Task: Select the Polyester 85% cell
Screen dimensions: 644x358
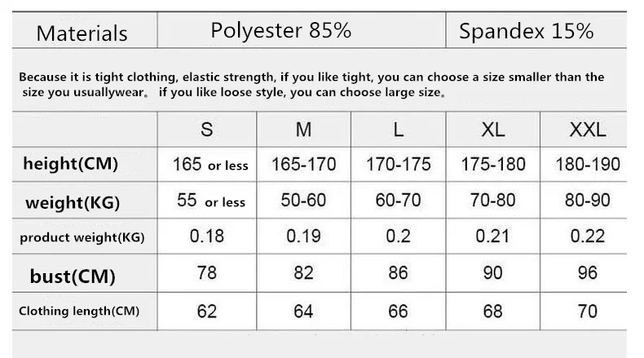Action: tap(301, 30)
